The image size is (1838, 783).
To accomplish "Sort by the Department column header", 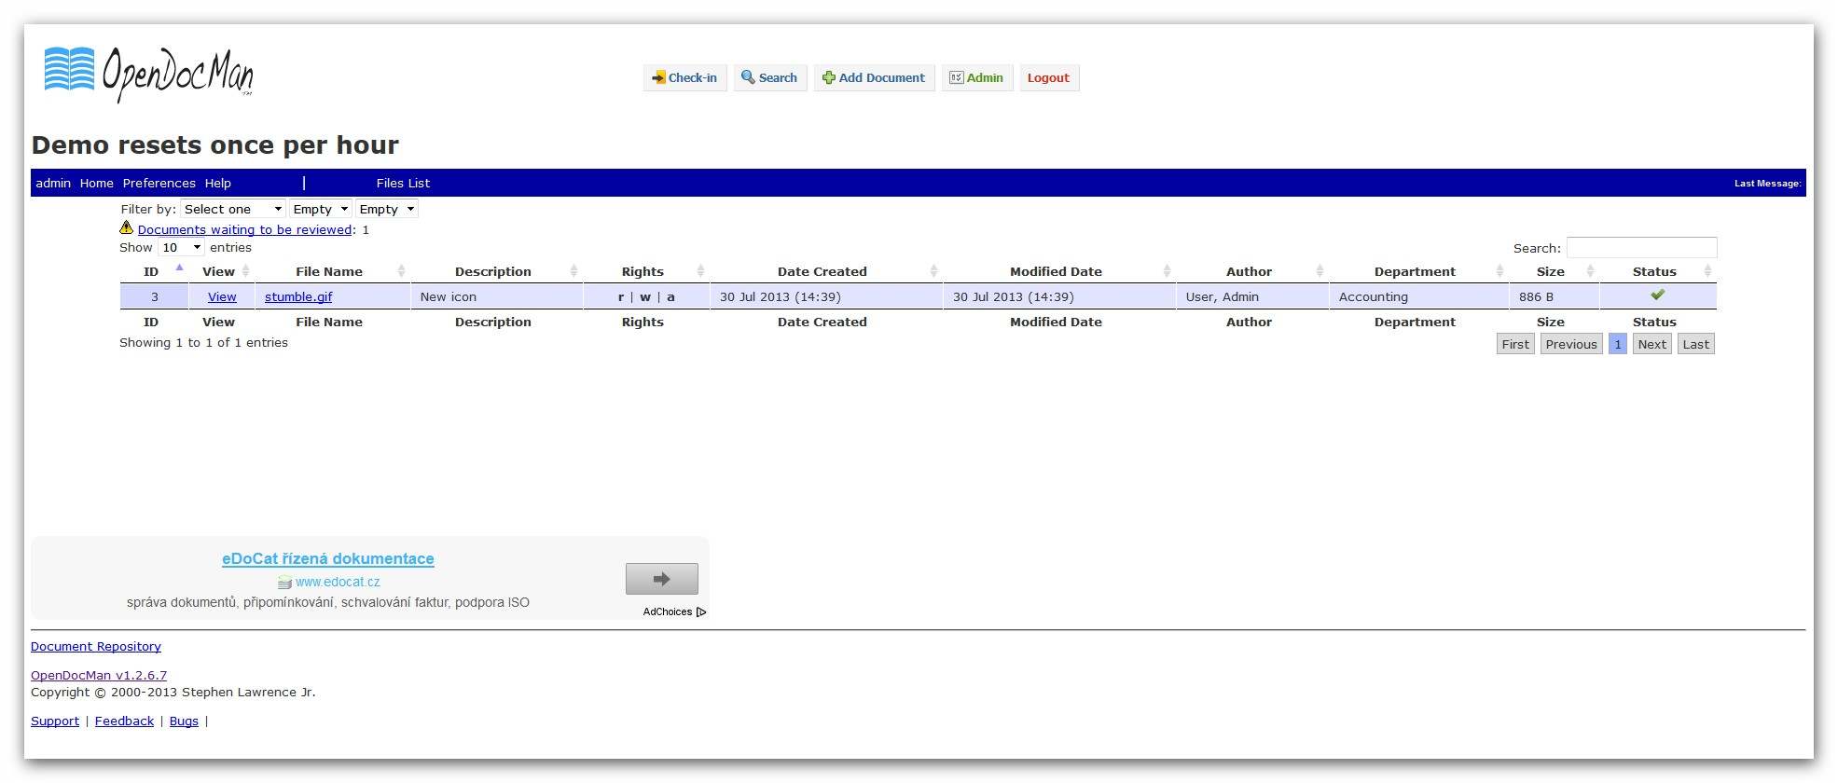I will point(1417,271).
